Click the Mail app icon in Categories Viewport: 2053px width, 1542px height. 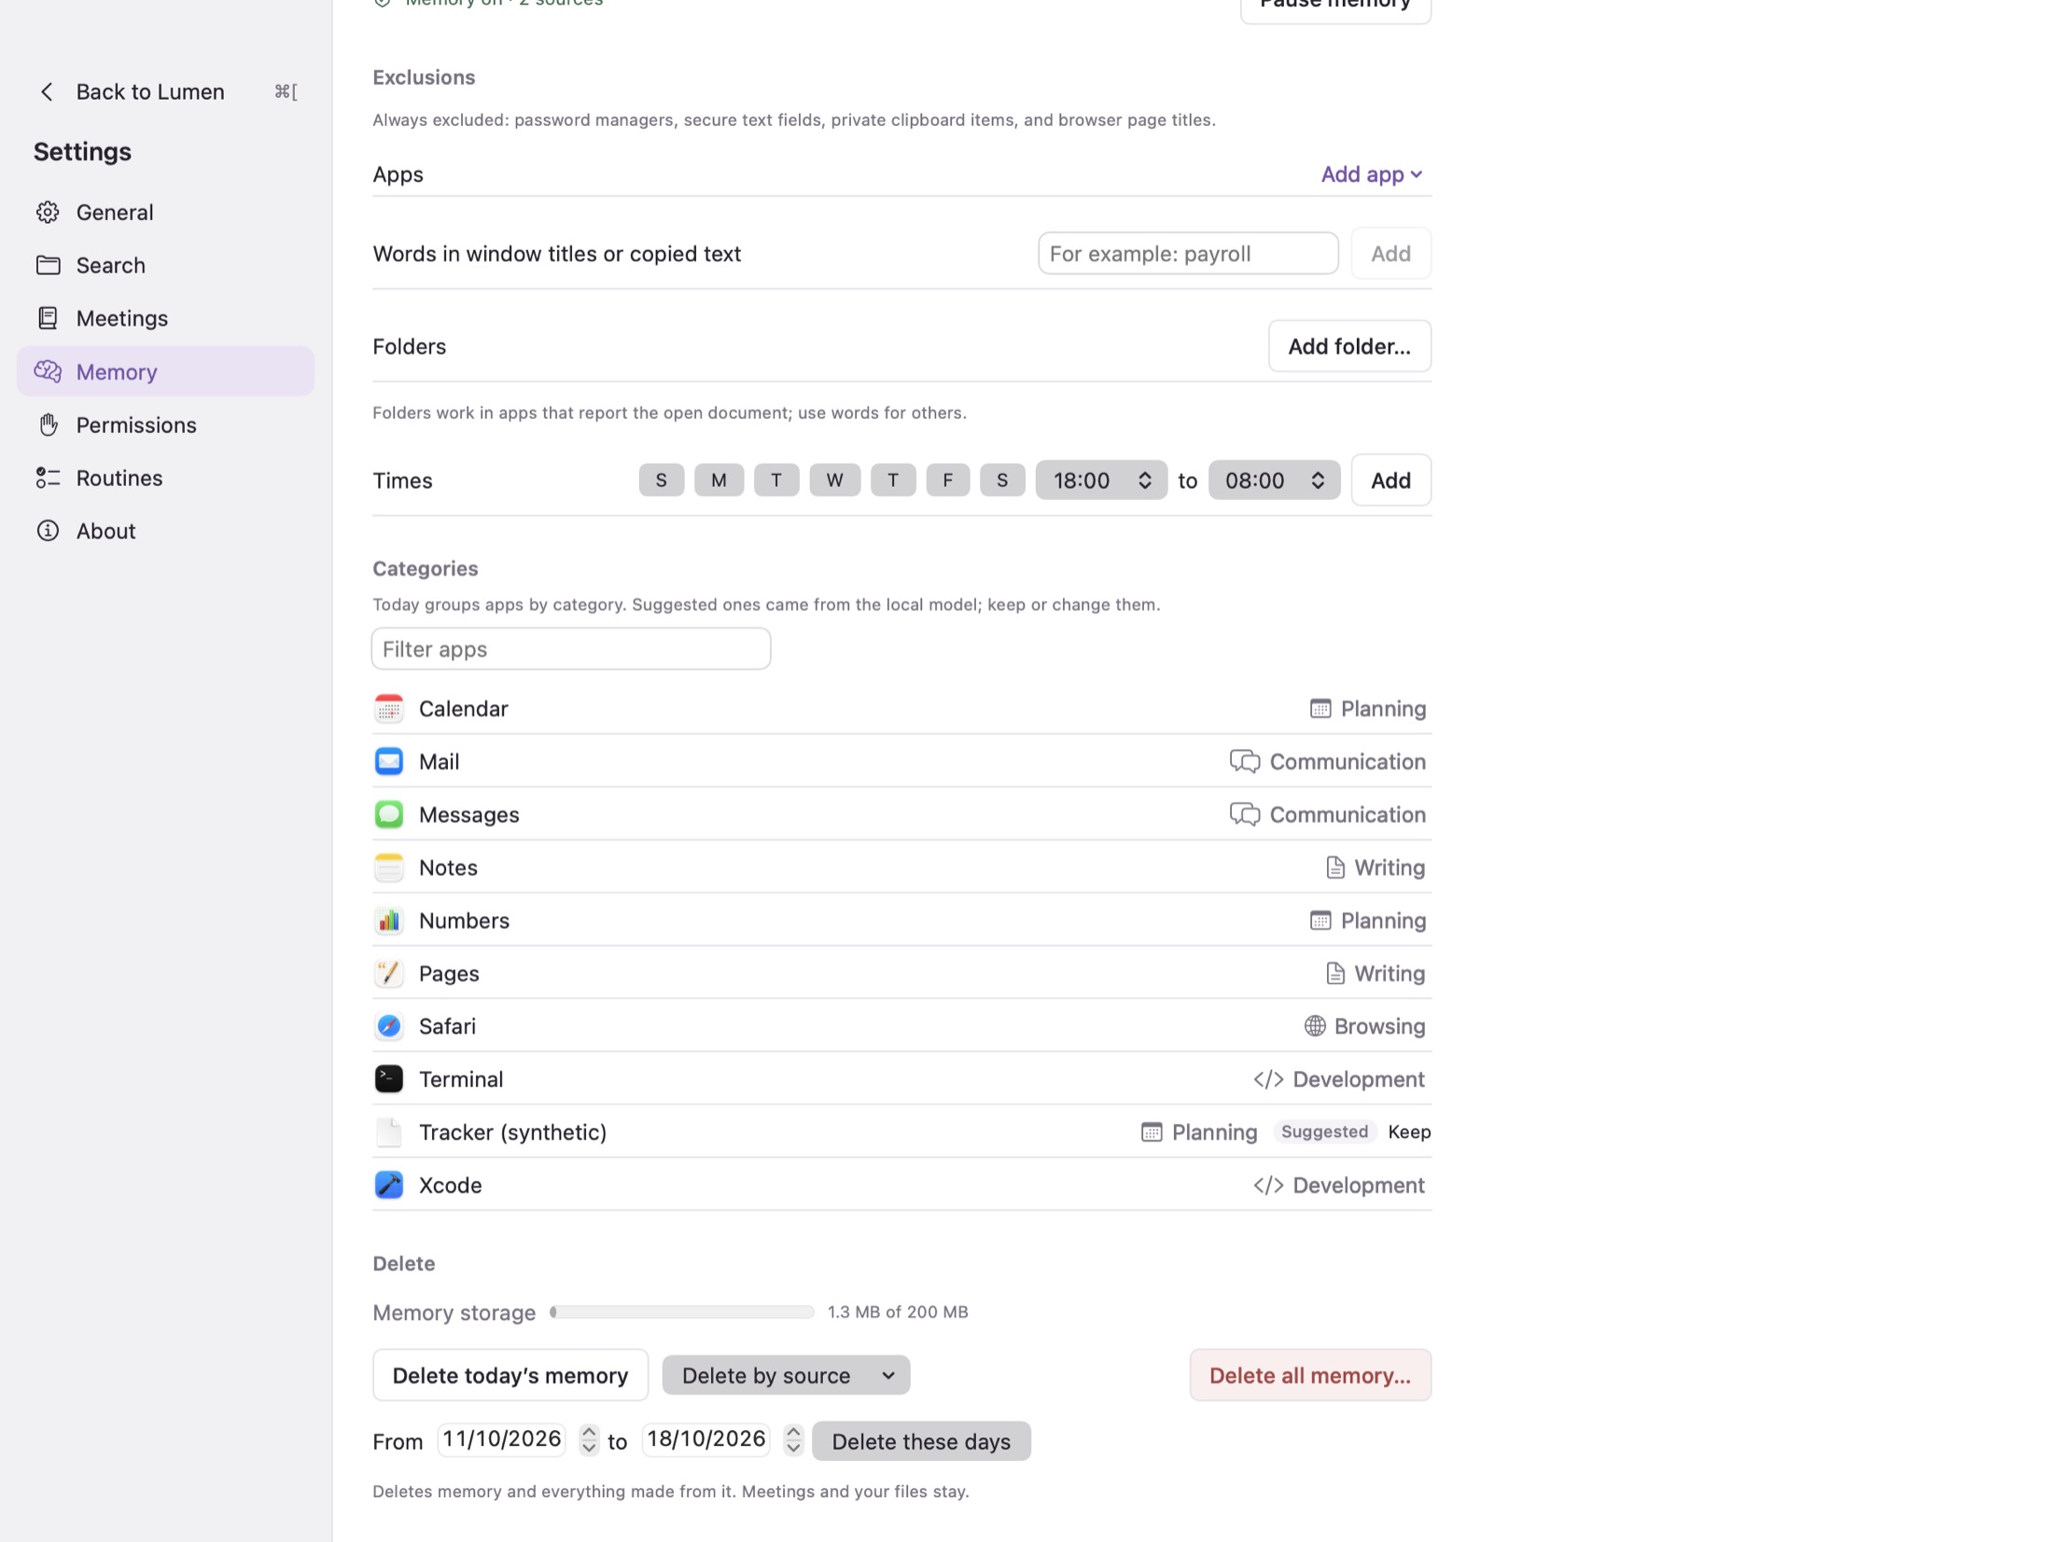pos(389,762)
